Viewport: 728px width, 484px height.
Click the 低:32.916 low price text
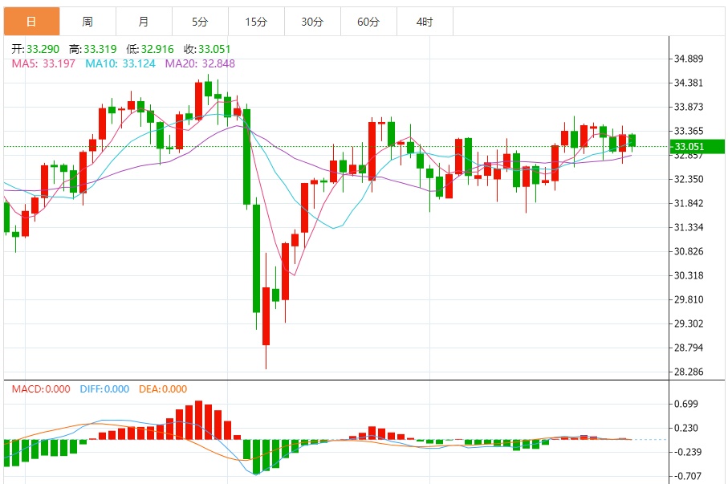[150, 49]
